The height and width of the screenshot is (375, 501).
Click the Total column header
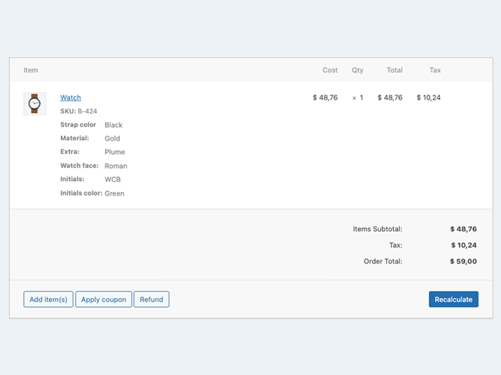[395, 70]
